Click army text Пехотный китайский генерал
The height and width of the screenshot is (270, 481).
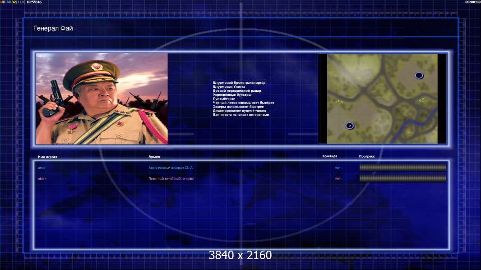click(x=171, y=179)
